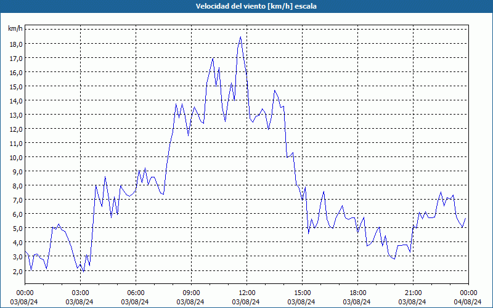Click the curve peak near 17 km/h after 10:00
The image size is (493, 308).
(213, 58)
